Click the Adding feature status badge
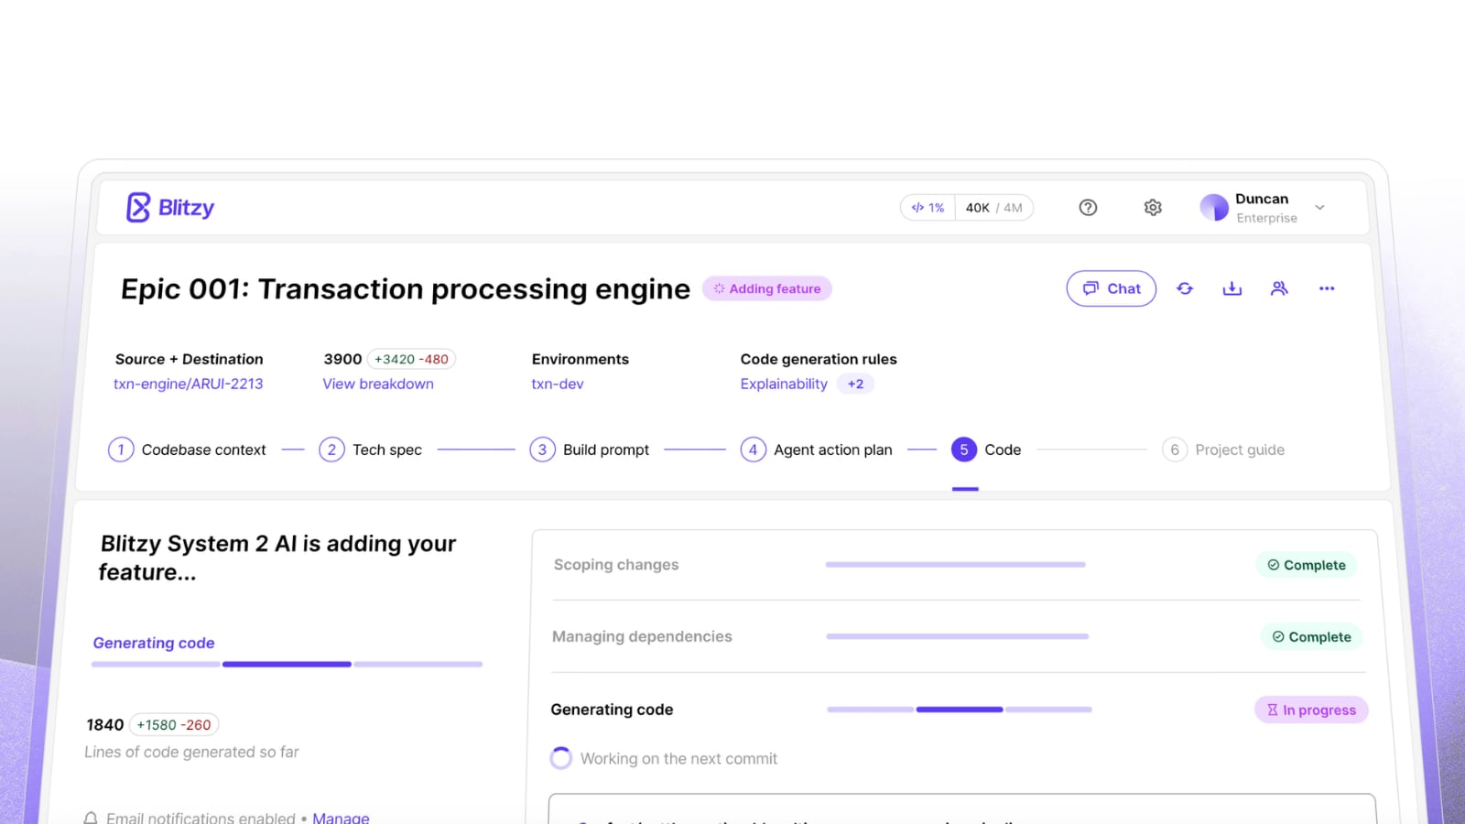This screenshot has height=824, width=1465. click(x=767, y=288)
